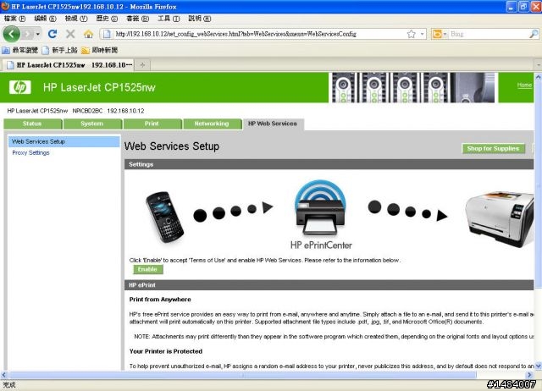Viewport: 542px width, 391px height.
Task: Click the forward navigation arrow
Action: pos(28,34)
